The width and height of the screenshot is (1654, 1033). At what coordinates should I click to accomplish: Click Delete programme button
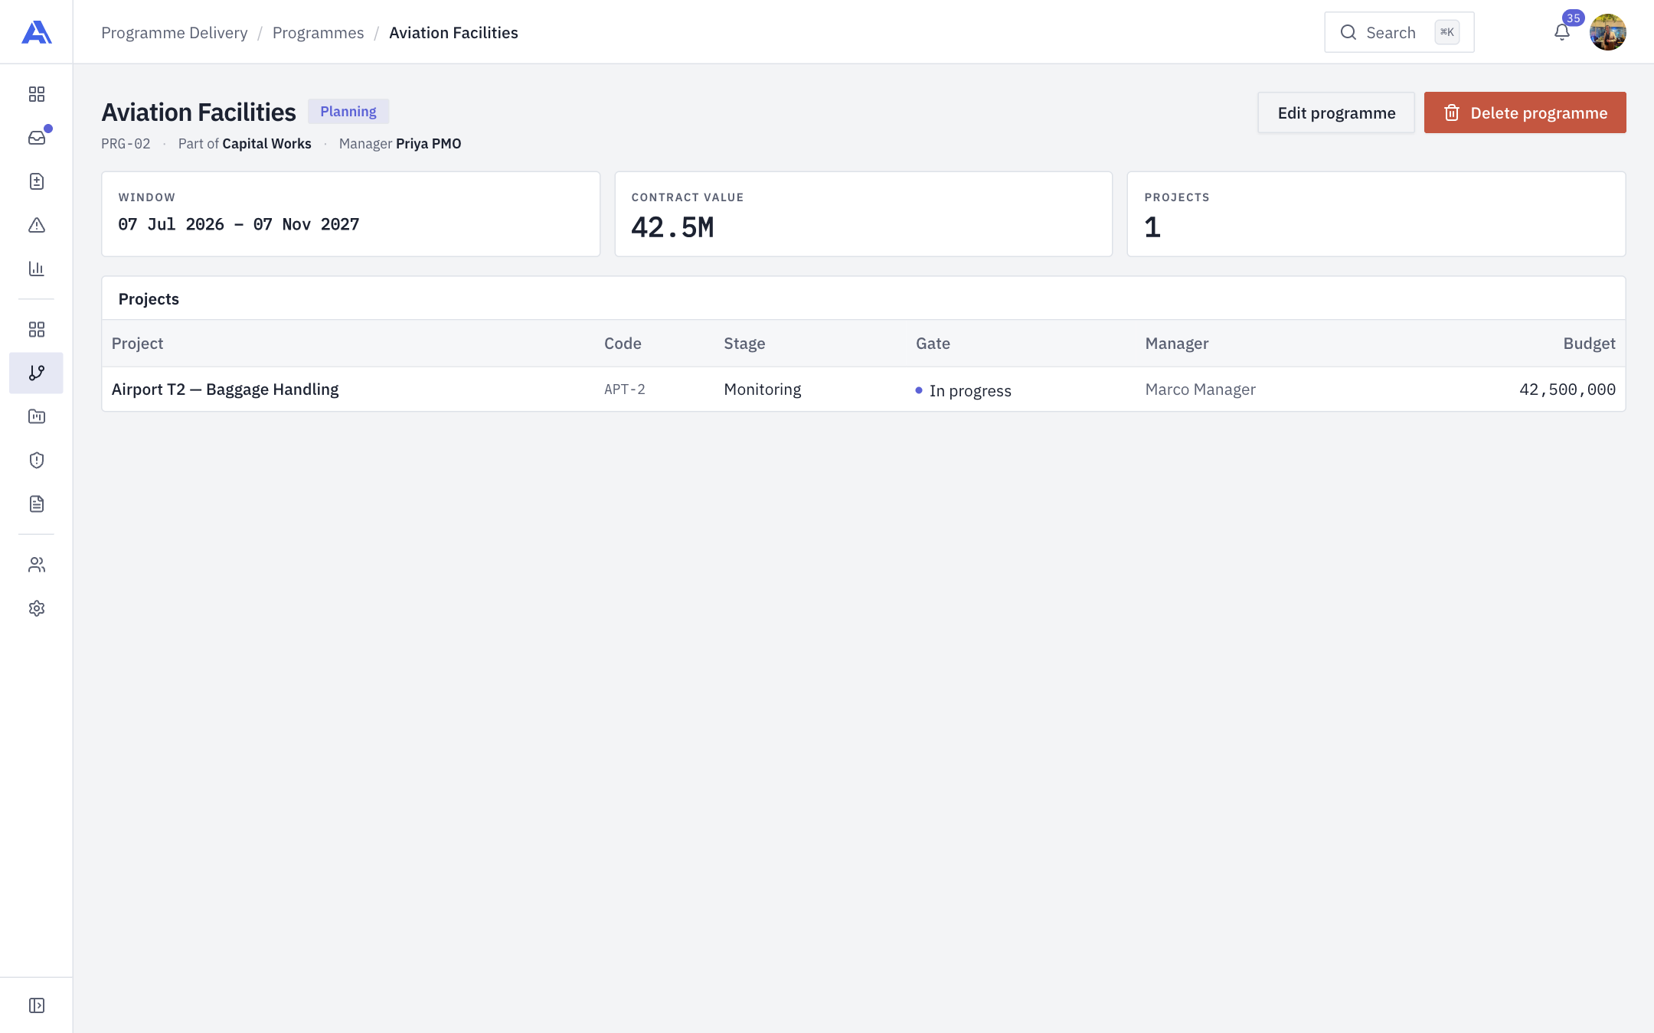(x=1525, y=112)
